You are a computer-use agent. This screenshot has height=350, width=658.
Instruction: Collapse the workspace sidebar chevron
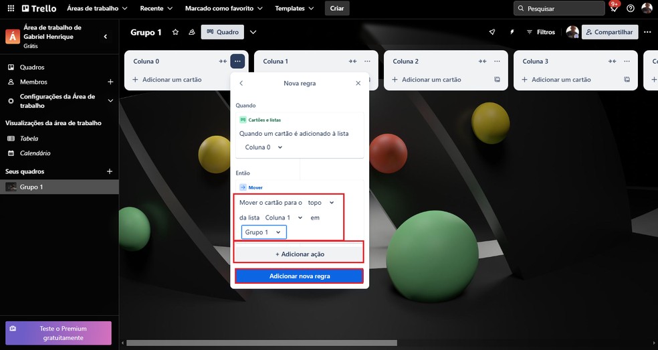[x=106, y=37]
